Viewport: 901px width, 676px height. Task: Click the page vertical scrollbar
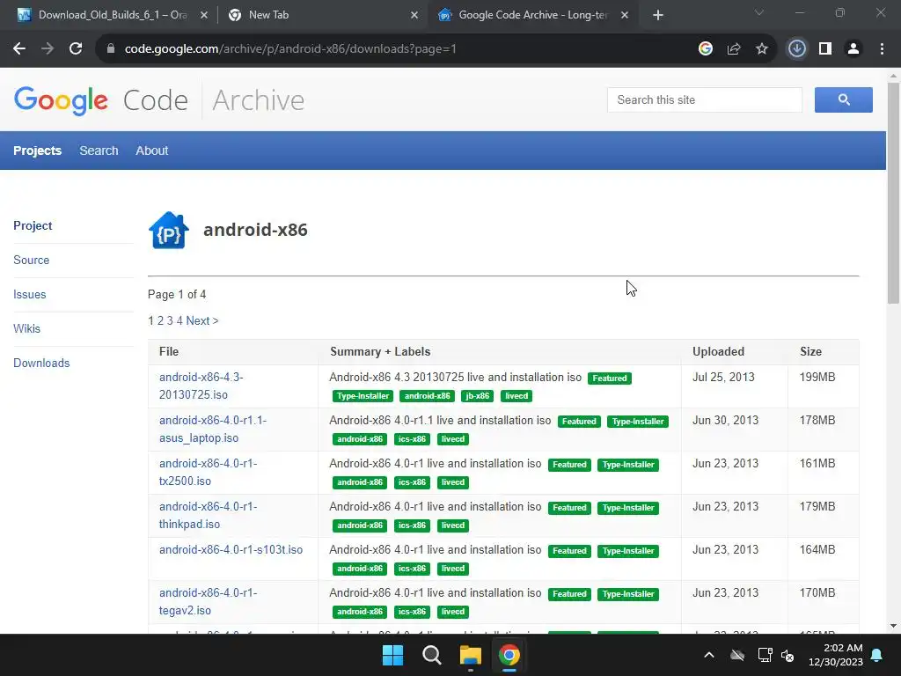[893, 193]
